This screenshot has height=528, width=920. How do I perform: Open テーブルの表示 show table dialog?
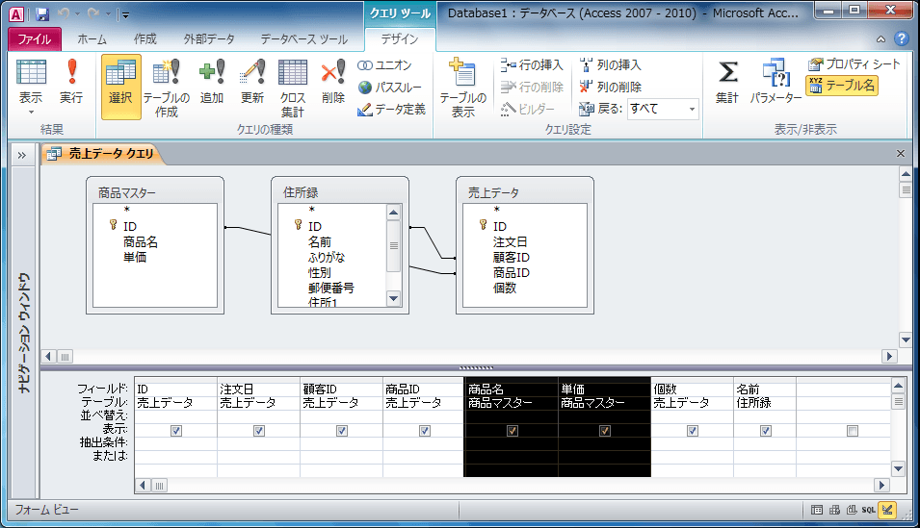[463, 87]
